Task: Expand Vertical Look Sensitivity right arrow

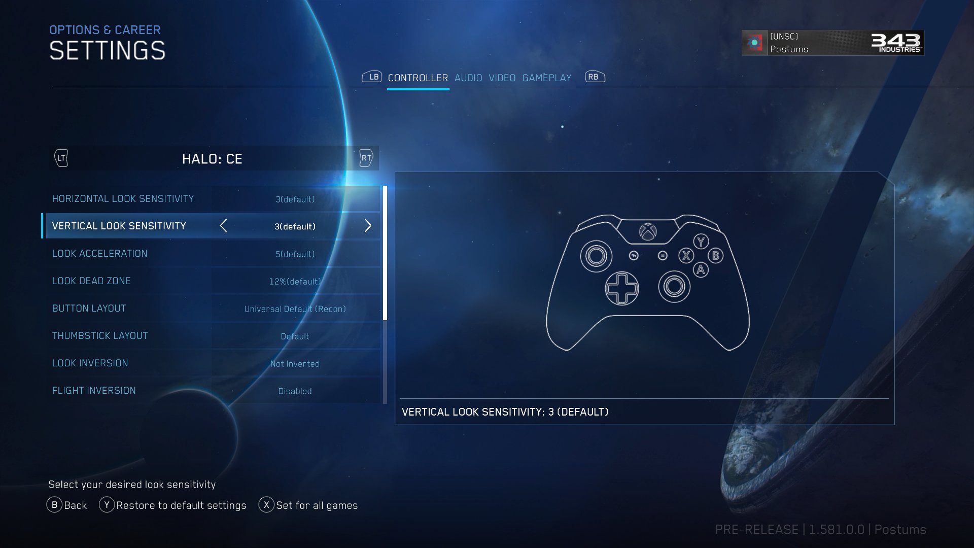Action: coord(367,225)
